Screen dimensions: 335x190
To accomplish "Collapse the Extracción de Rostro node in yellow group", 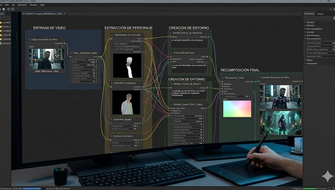I will coord(111,136).
